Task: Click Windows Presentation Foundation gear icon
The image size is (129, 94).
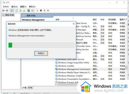Action: [57, 79]
